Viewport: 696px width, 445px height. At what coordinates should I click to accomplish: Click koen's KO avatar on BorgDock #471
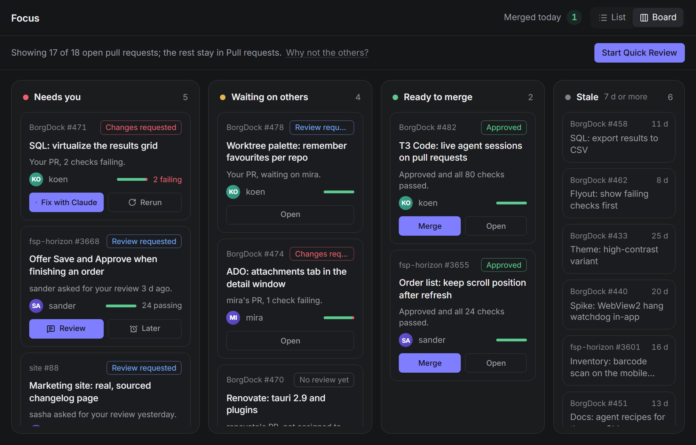point(36,179)
